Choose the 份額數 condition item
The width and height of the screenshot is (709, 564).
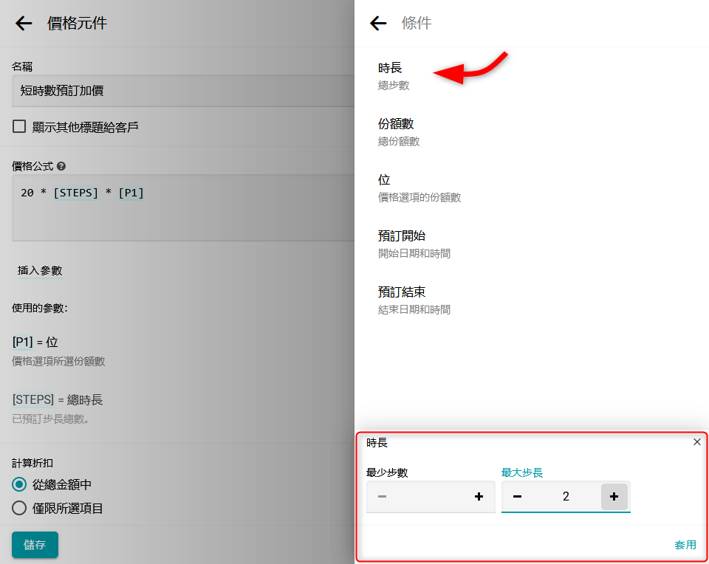coord(396,131)
